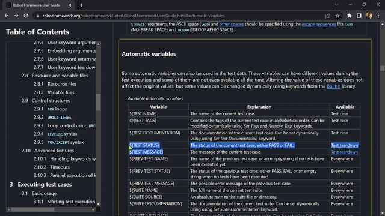This screenshot has height=216, width=385.
Task: Click the Table of Contents heading
Action: click(37, 32)
